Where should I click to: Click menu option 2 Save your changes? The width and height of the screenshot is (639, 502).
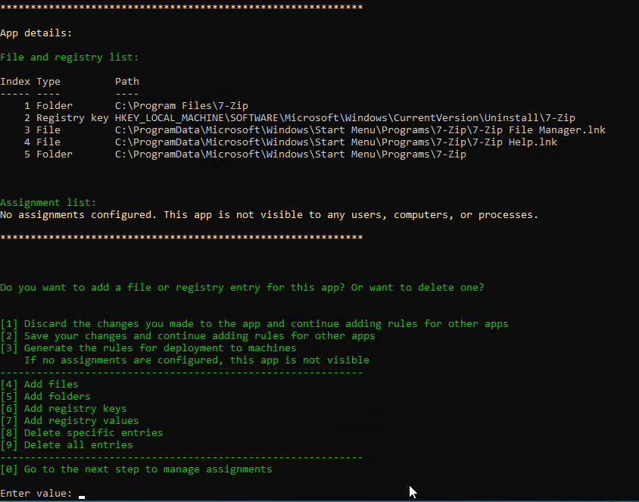187,336
